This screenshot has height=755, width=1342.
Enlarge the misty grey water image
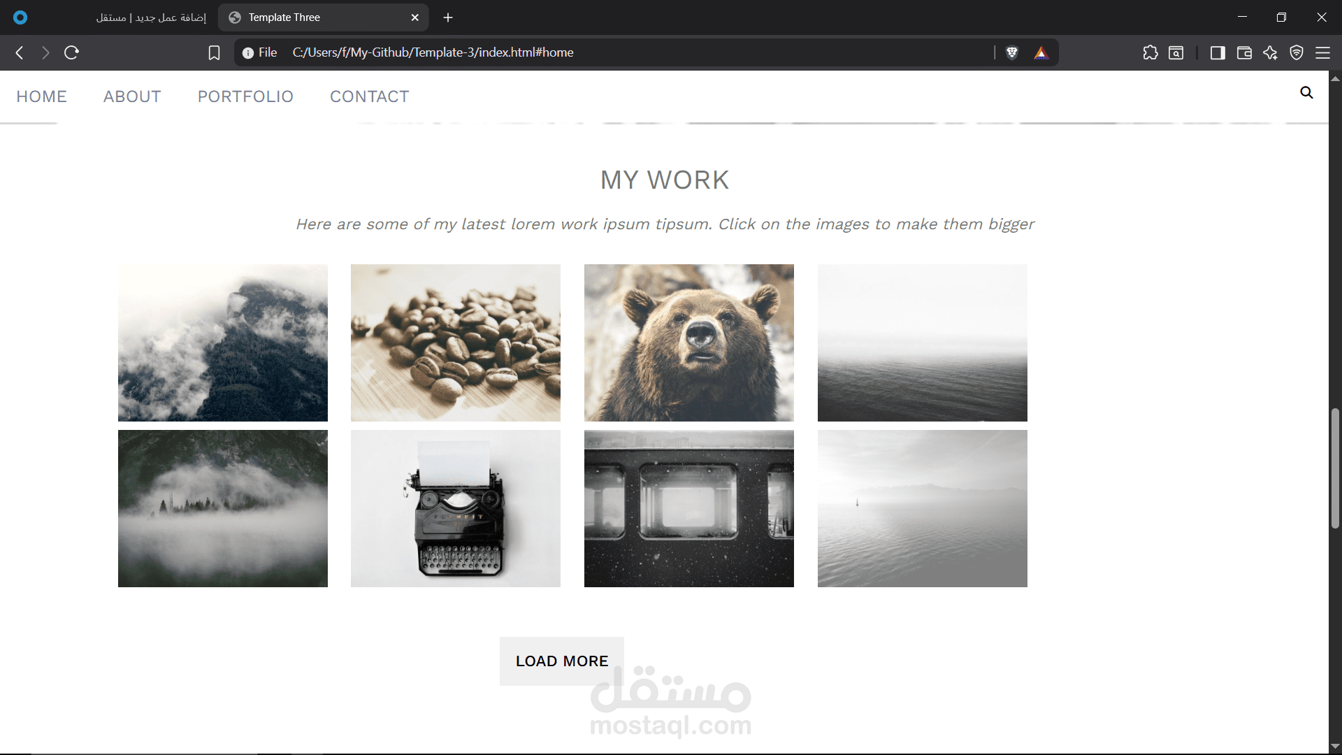pos(923,508)
